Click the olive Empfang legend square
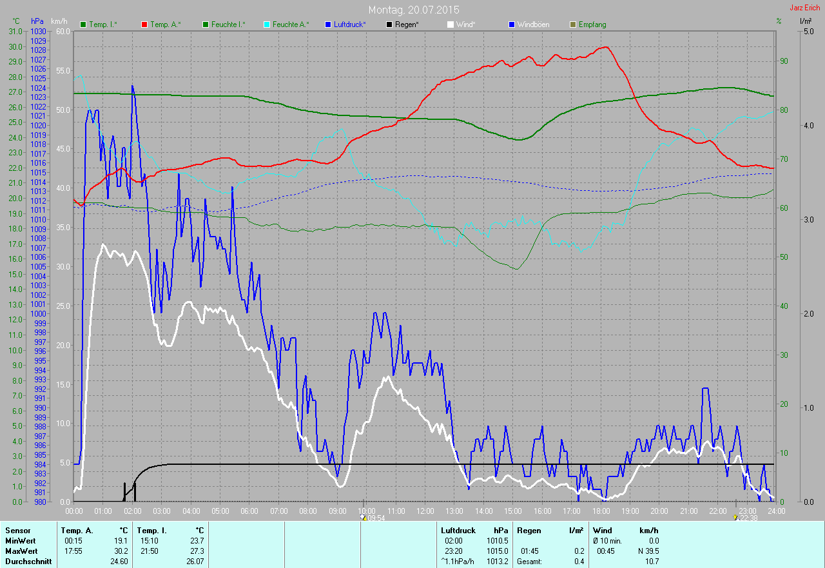This screenshot has width=825, height=568. pos(572,24)
